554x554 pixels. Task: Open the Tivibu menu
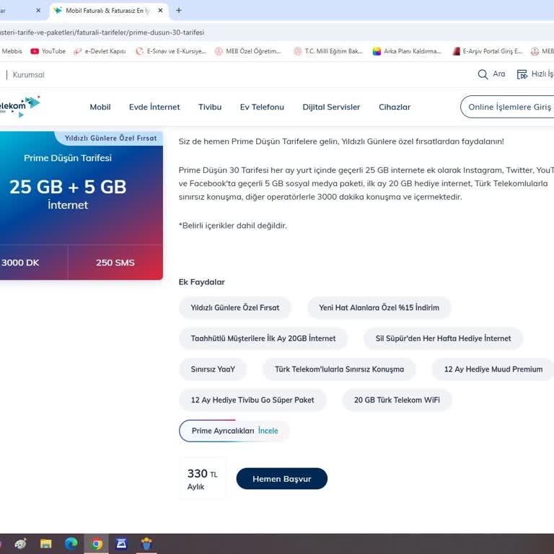[210, 107]
